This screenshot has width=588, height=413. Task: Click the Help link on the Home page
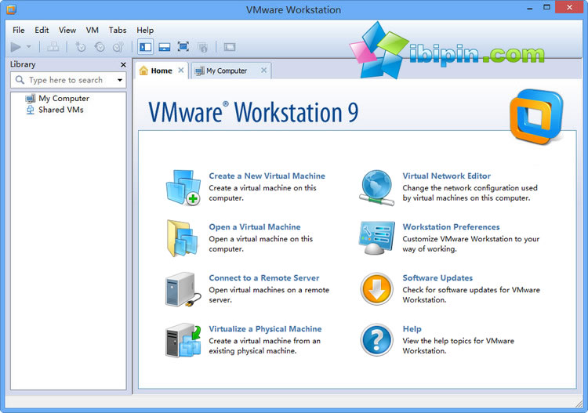412,328
